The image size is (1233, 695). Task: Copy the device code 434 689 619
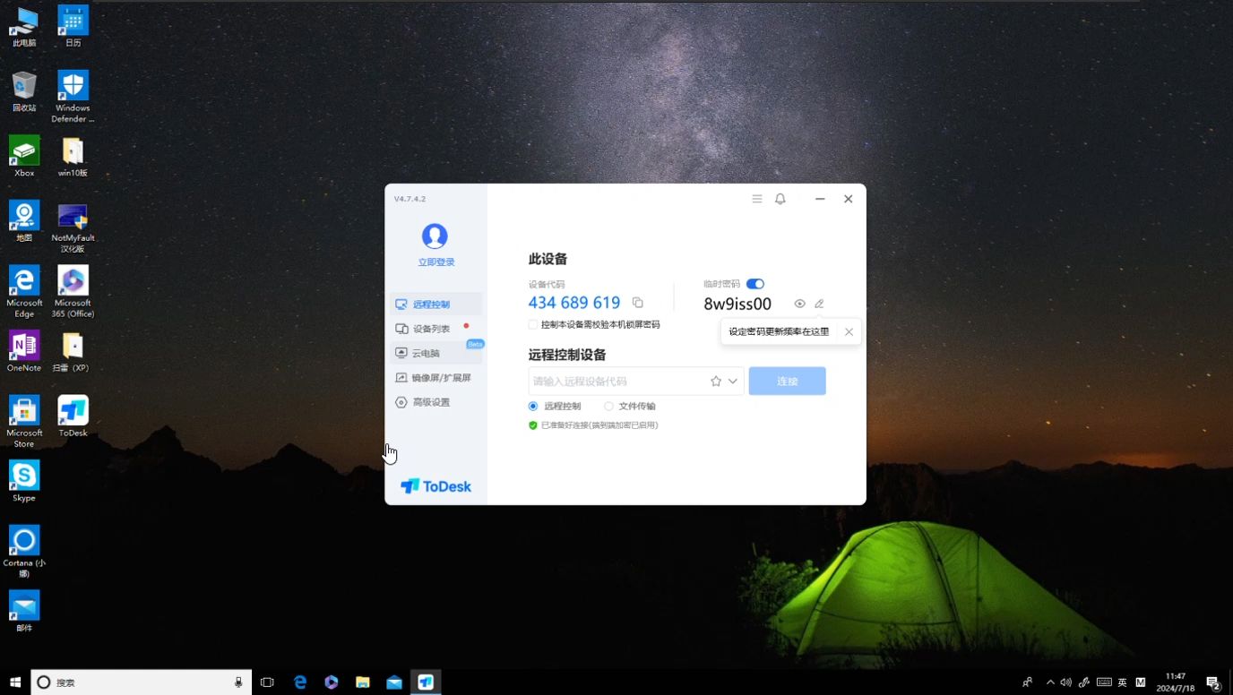click(x=637, y=303)
